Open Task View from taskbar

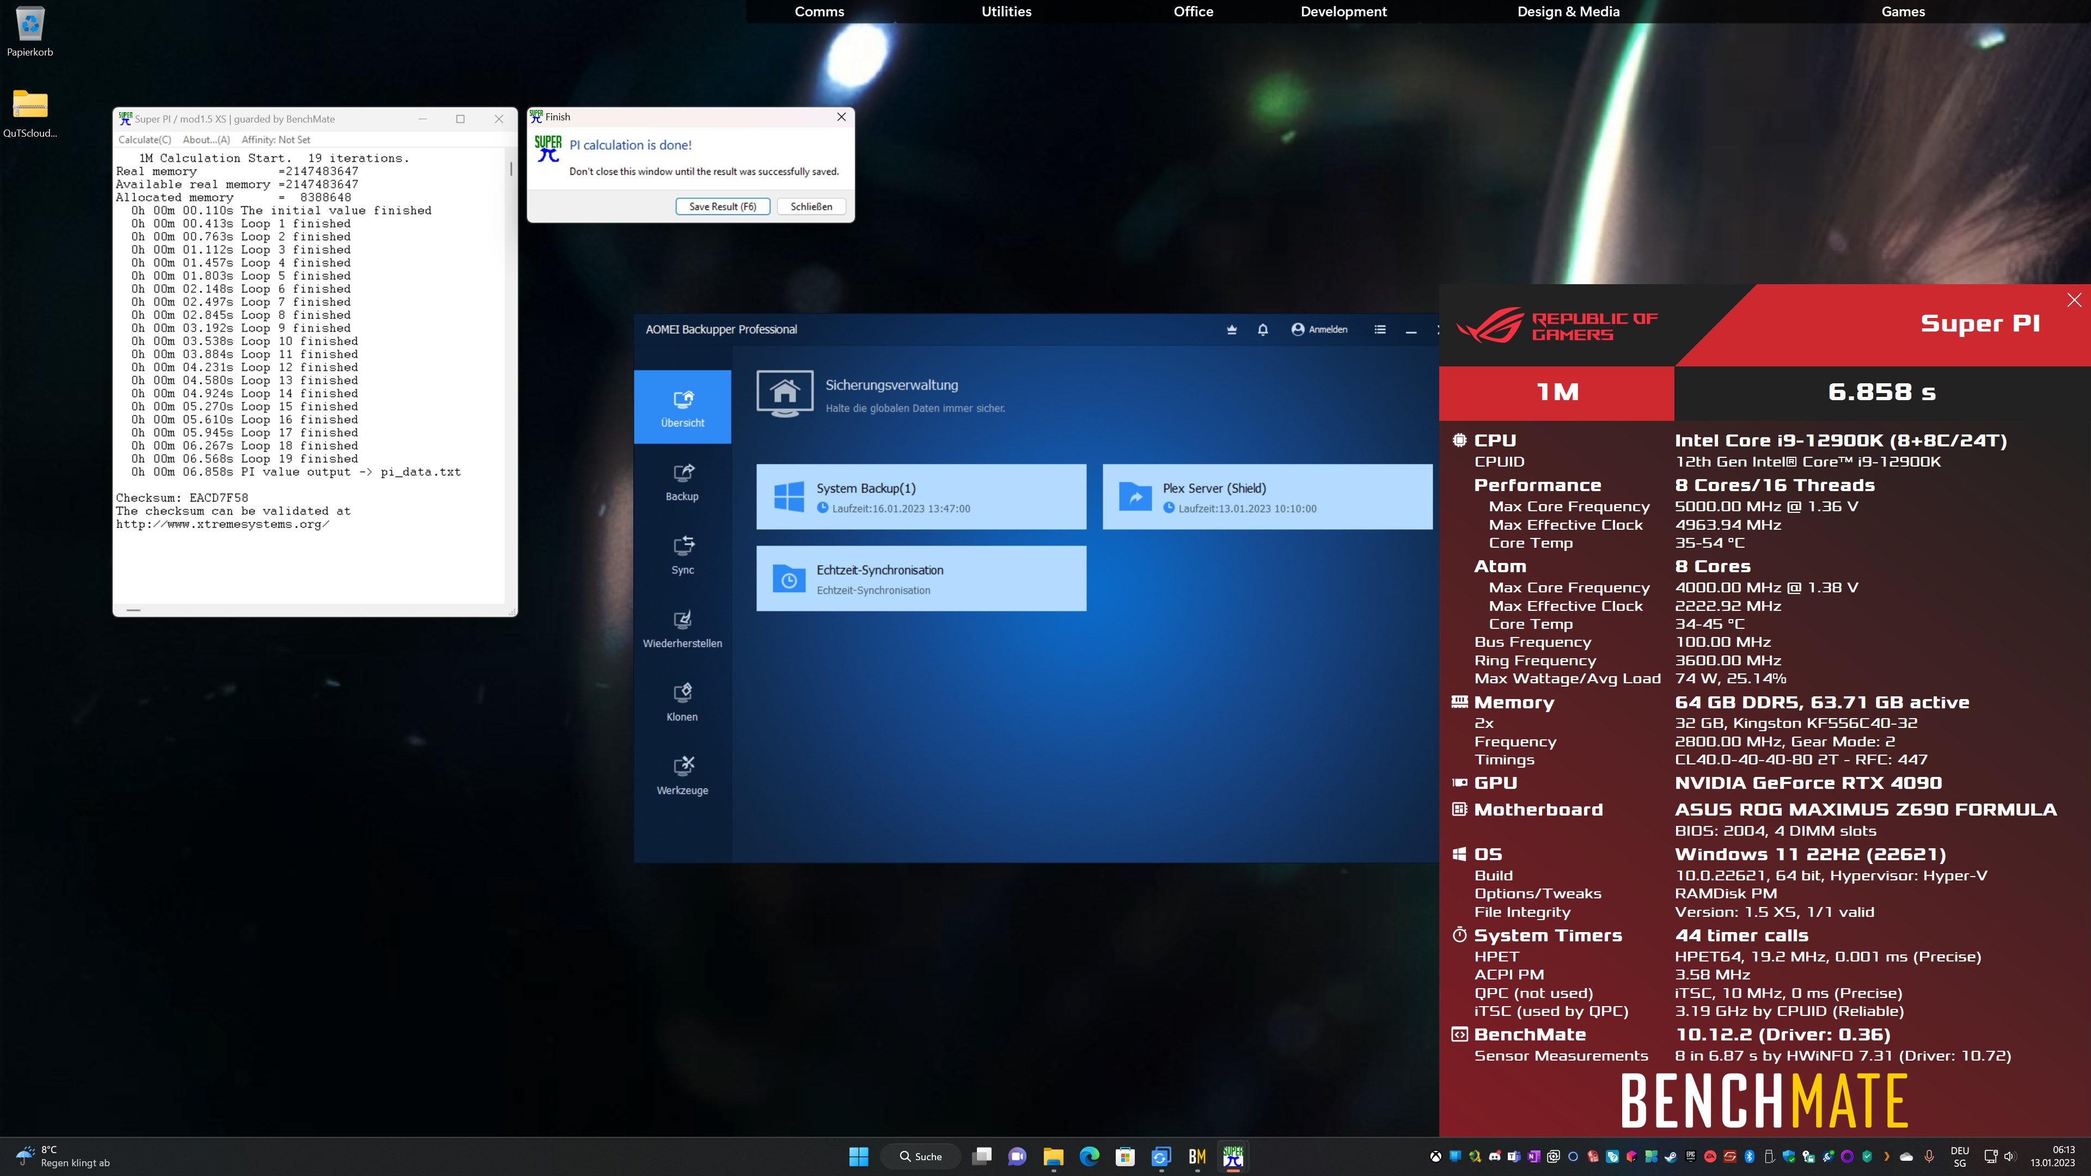coord(982,1156)
